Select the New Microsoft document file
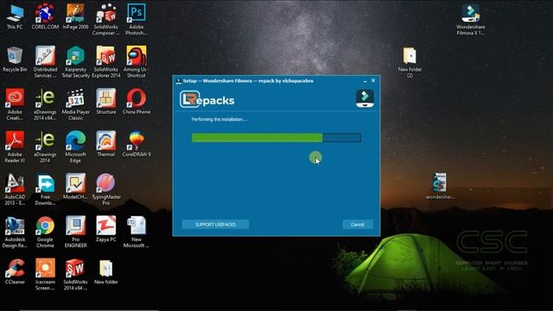553x311 pixels. click(x=137, y=232)
